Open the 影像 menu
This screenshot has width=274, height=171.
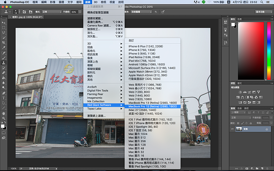(53, 2)
